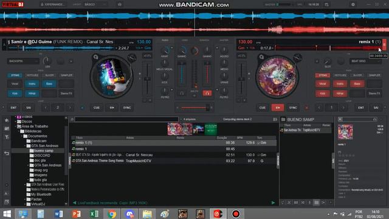Open Windows Start menu
This screenshot has height=219, width=389.
pyautogui.click(x=7, y=214)
